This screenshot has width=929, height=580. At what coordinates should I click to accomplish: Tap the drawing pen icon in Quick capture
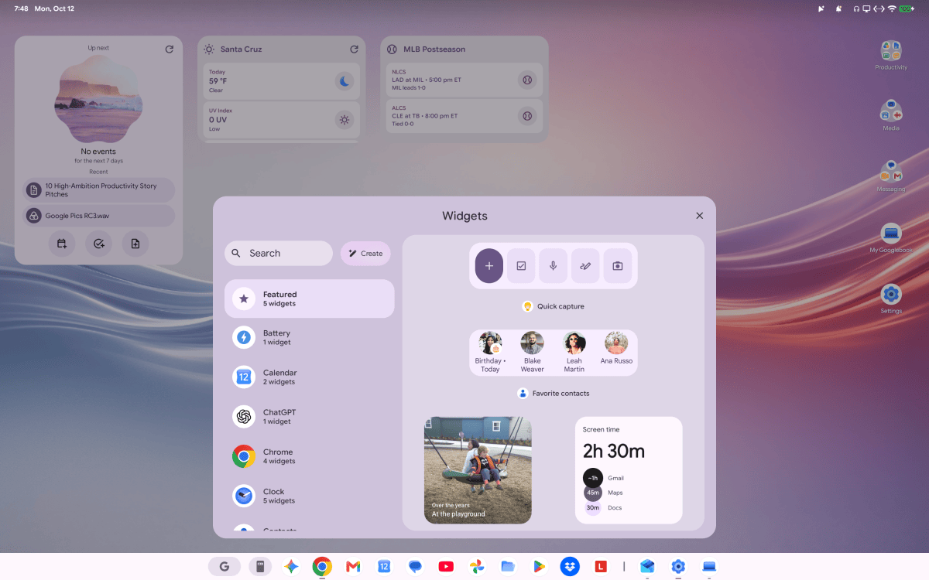click(585, 266)
